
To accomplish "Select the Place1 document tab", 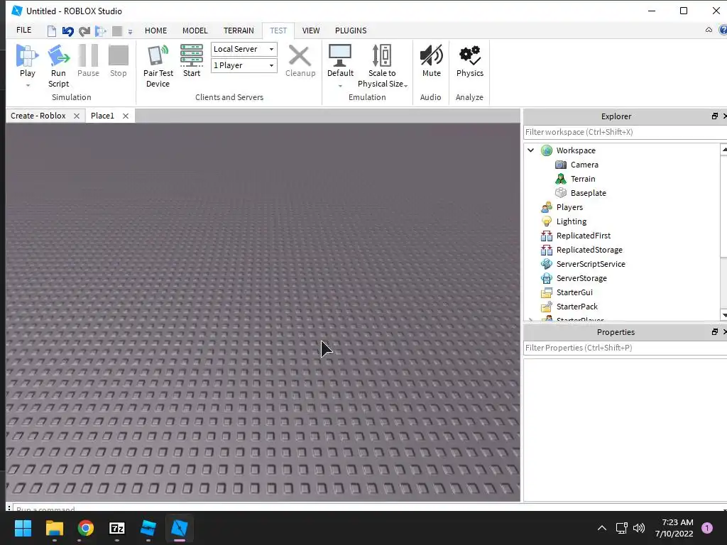I will [102, 116].
